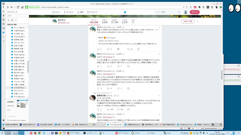Click the red ツイート compose button
This screenshot has height=135, width=241.
(195, 12)
